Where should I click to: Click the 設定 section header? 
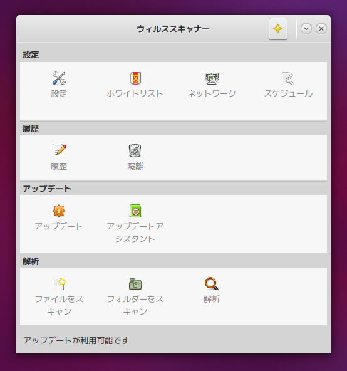[x=31, y=55]
